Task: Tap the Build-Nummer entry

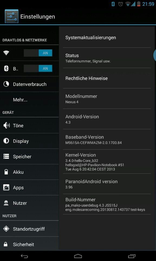Action: coord(107,204)
